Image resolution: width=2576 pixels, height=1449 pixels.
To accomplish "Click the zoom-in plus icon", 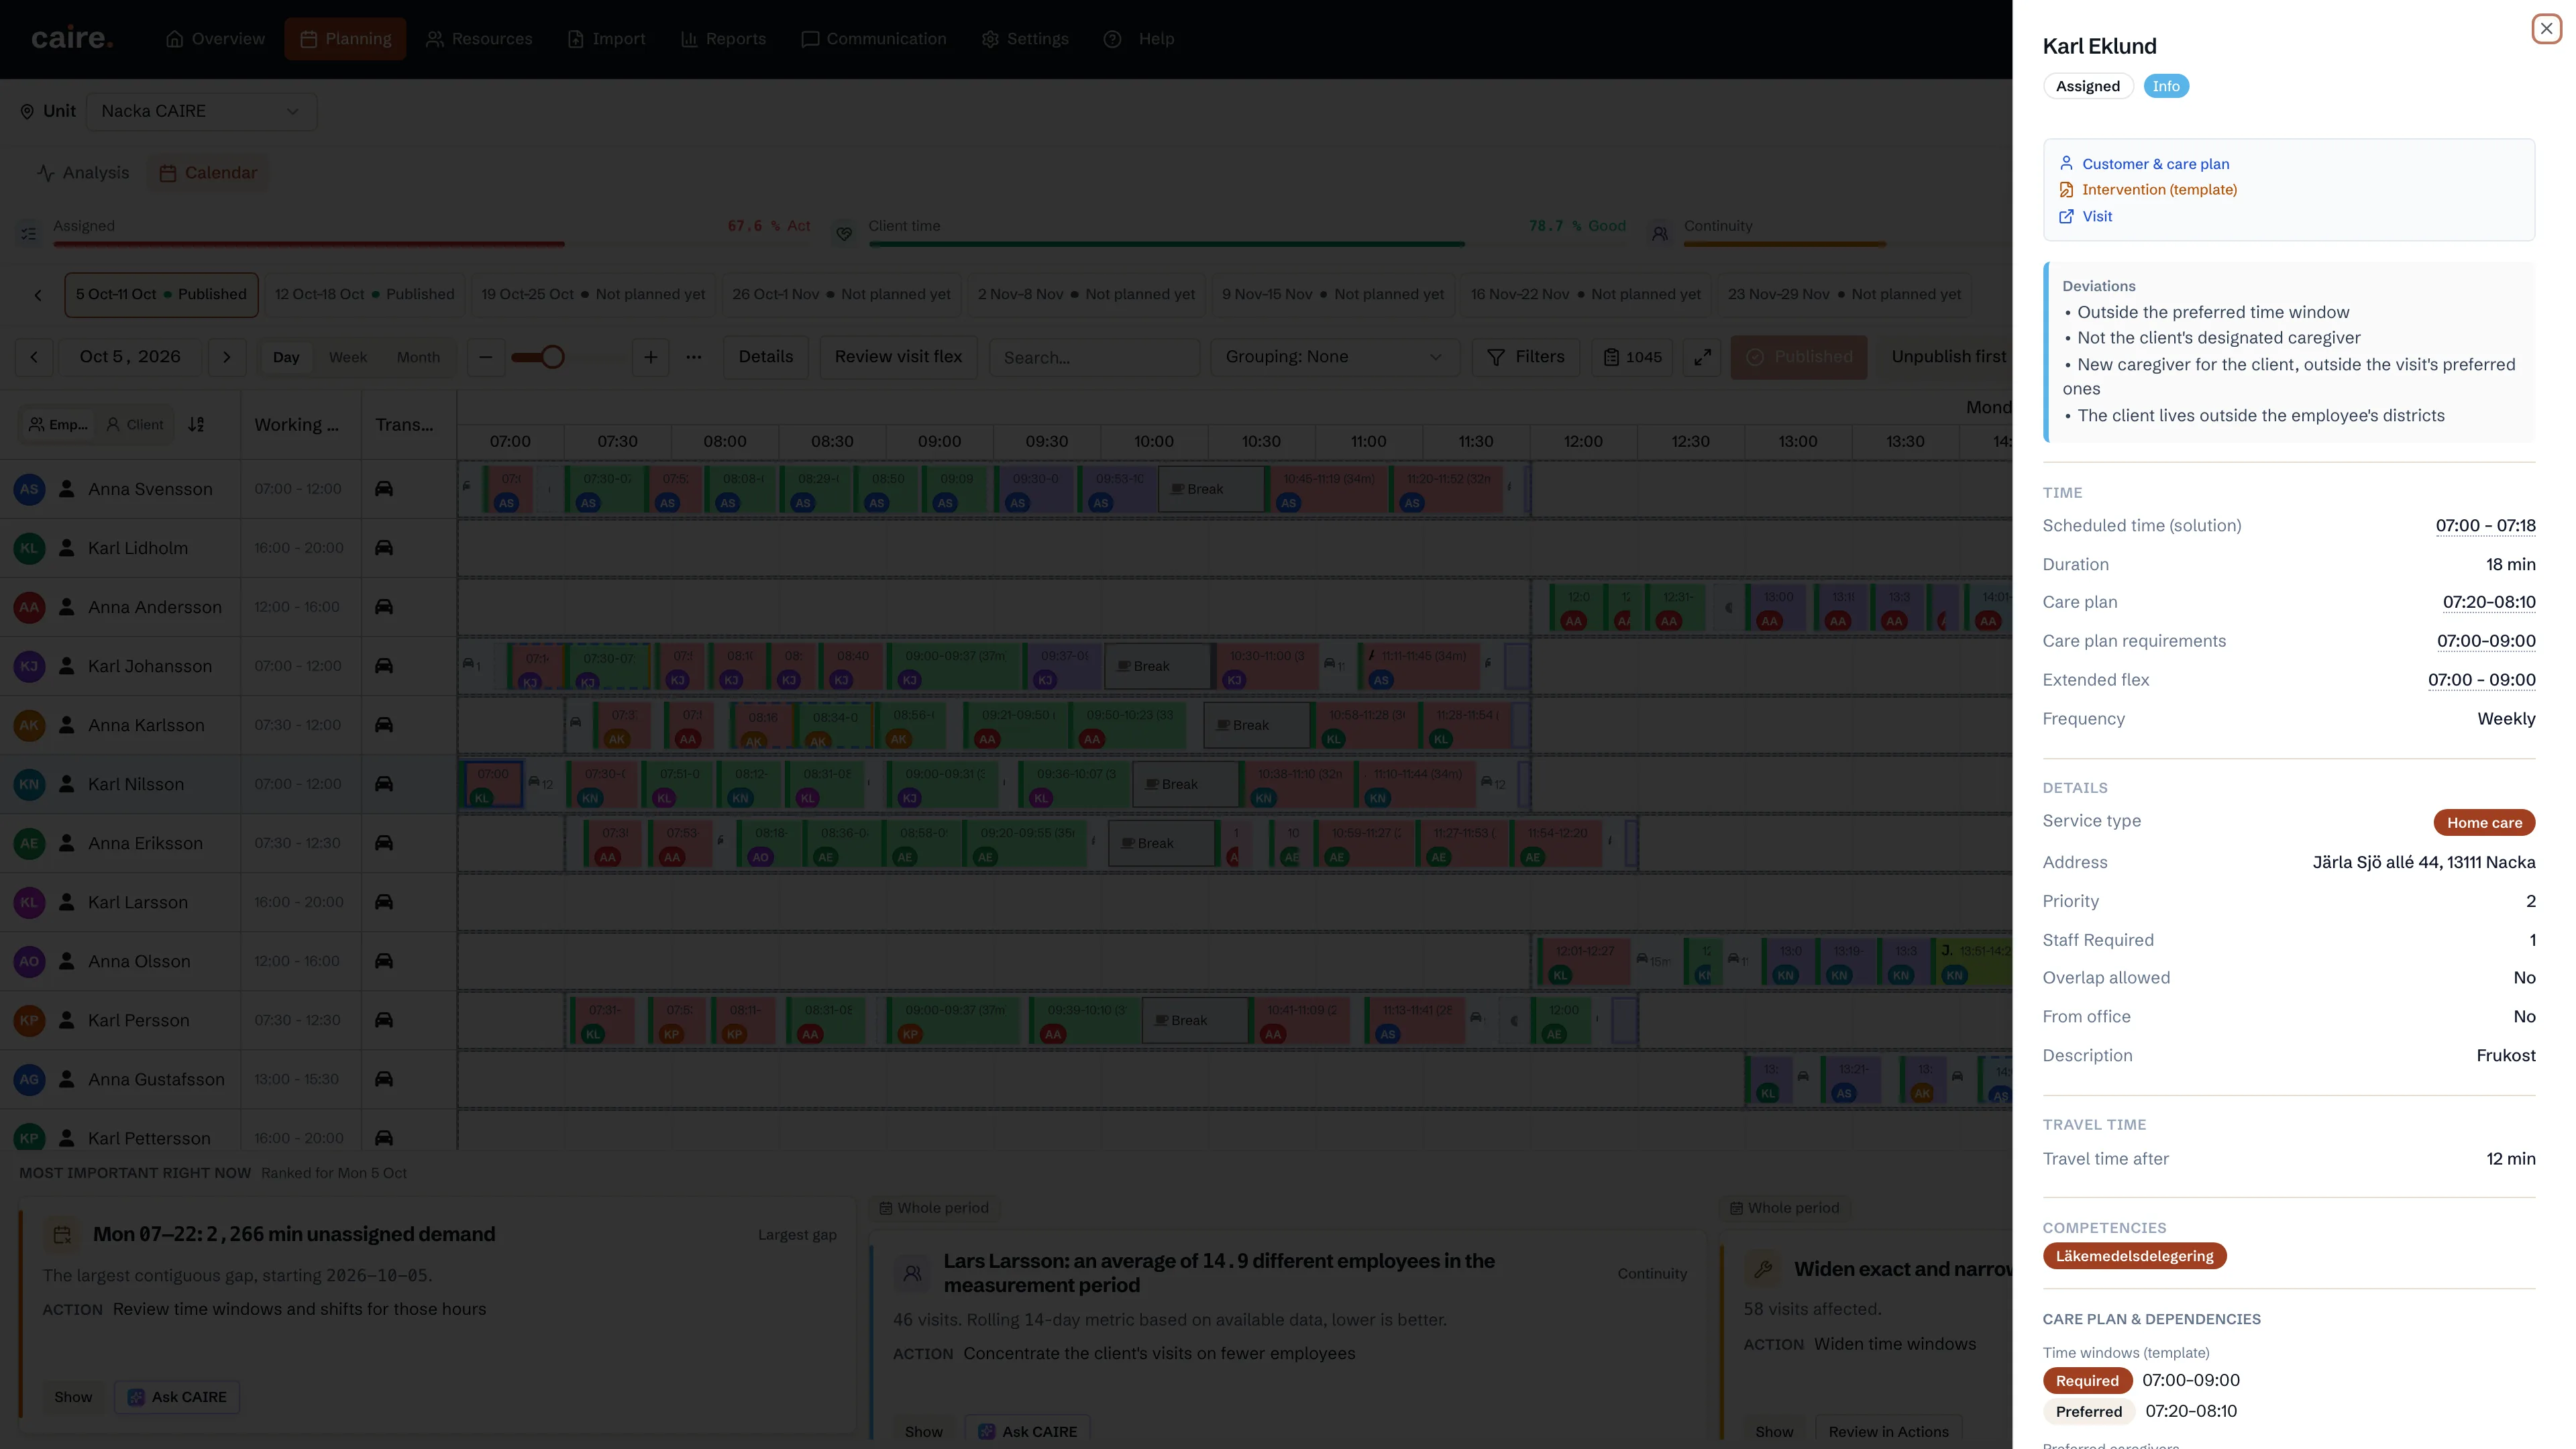I will pyautogui.click(x=651, y=357).
